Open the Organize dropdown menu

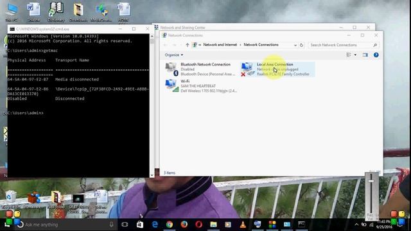click(174, 55)
